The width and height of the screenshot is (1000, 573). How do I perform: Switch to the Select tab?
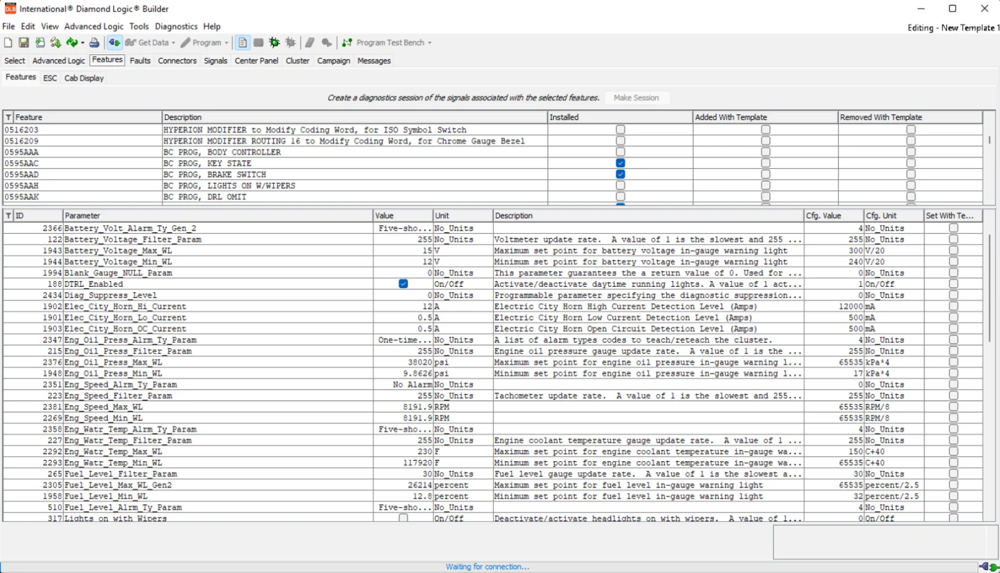15,61
